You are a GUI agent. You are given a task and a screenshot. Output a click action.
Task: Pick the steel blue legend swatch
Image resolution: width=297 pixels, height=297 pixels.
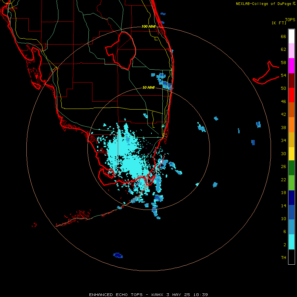tap(291, 227)
